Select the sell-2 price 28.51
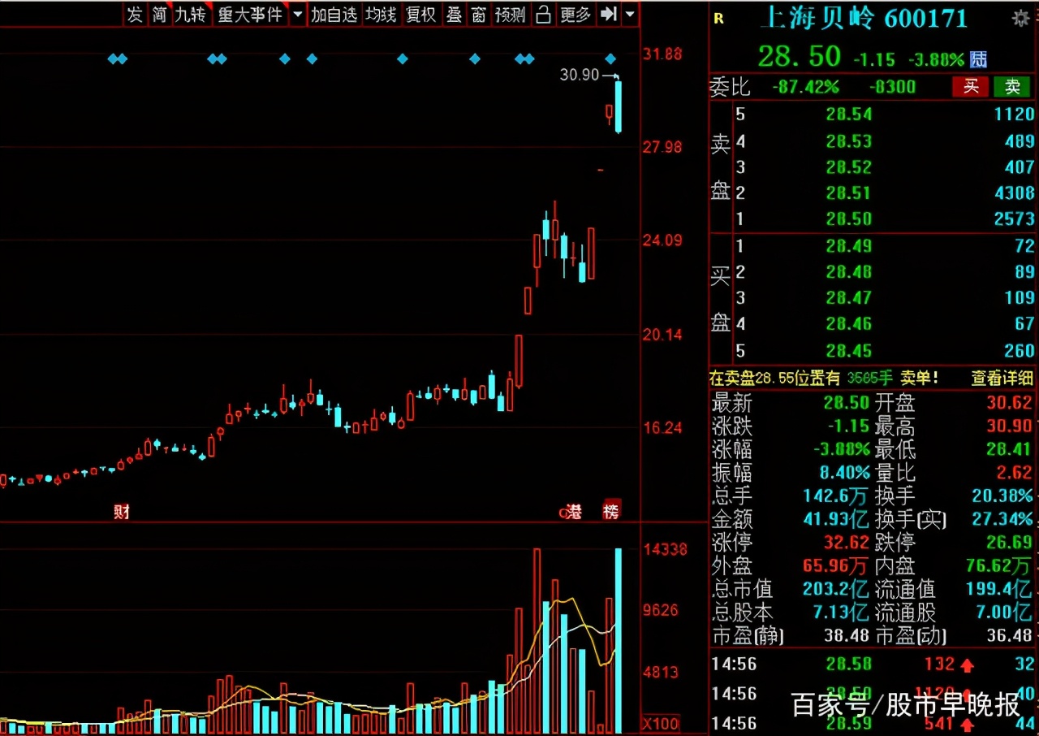The height and width of the screenshot is (736, 1039). coord(848,193)
